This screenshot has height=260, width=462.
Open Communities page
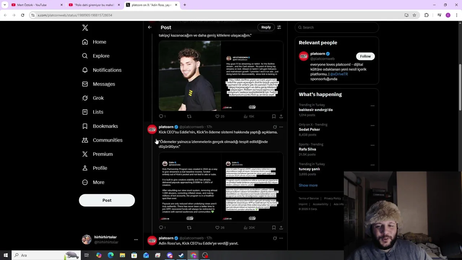(x=102, y=140)
